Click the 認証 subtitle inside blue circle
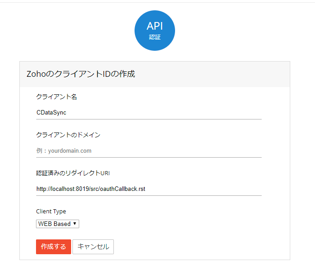The width and height of the screenshot is (315, 265). point(155,37)
